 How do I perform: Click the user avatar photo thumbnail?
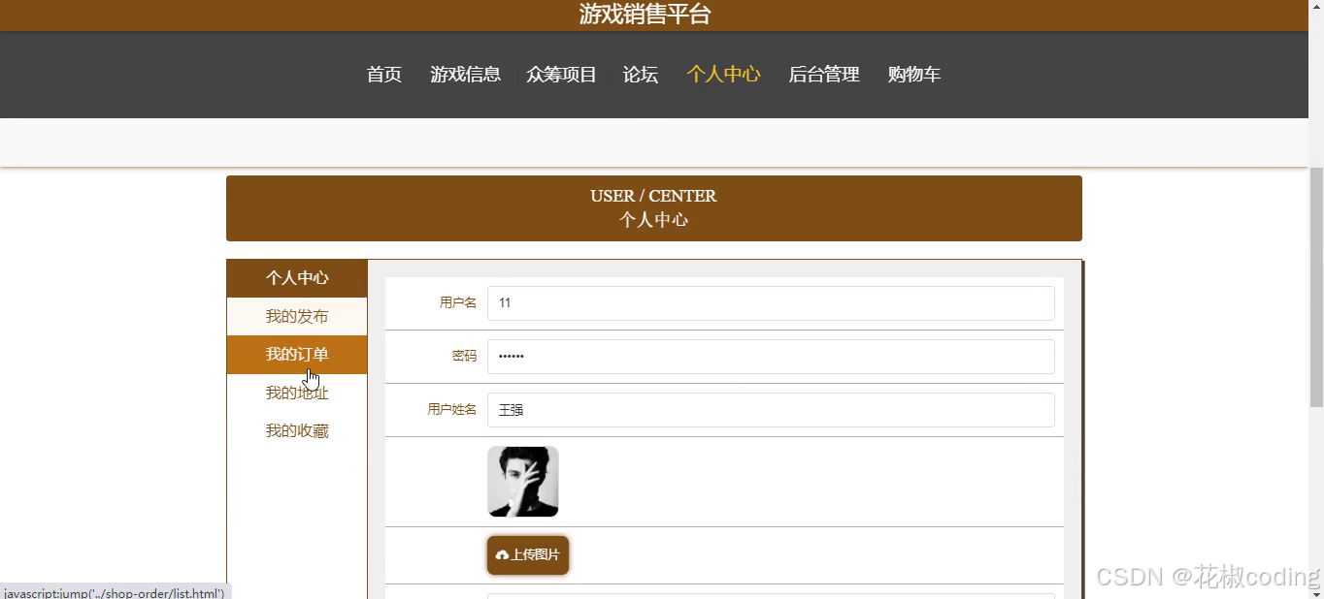click(523, 482)
